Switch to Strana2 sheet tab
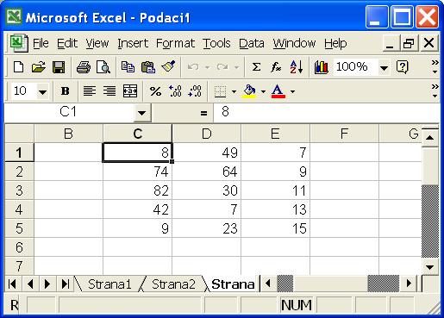The height and width of the screenshot is (318, 444). pyautogui.click(x=173, y=284)
